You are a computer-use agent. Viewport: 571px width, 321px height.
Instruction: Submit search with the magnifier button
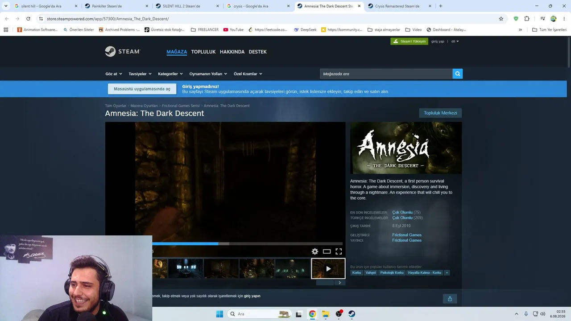[457, 74]
